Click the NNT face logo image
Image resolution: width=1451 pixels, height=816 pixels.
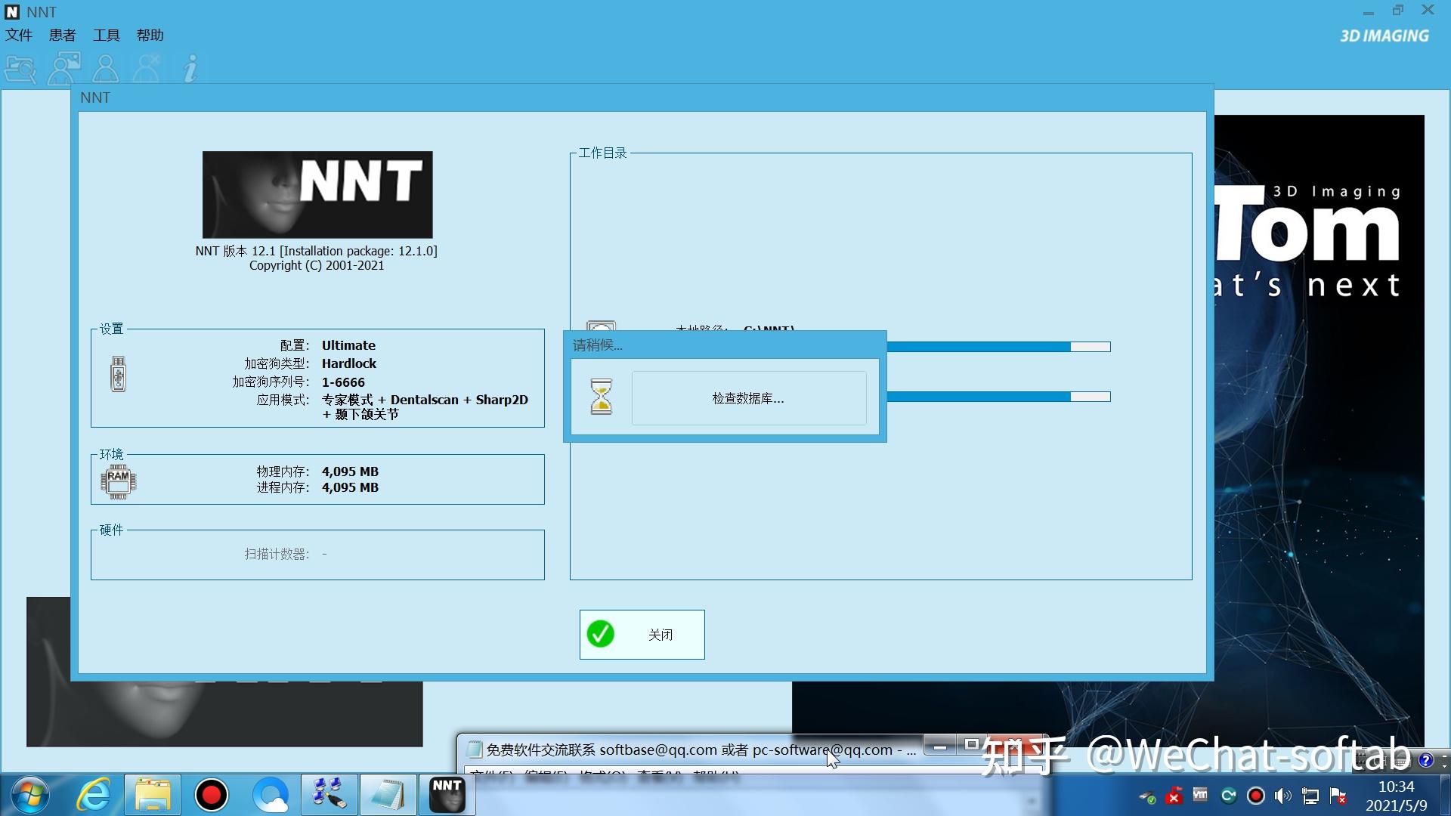pyautogui.click(x=317, y=194)
